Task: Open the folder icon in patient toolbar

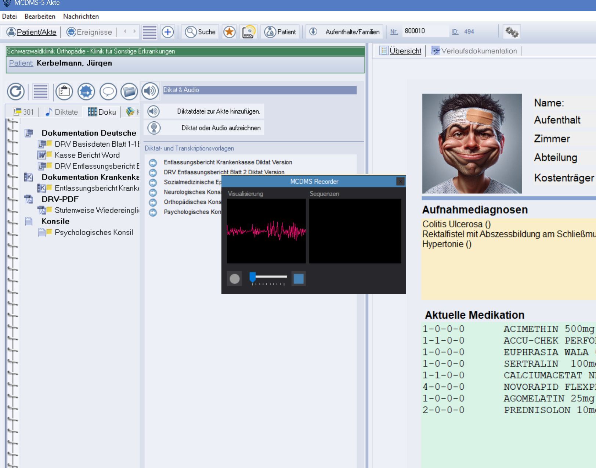Action: 129,91
